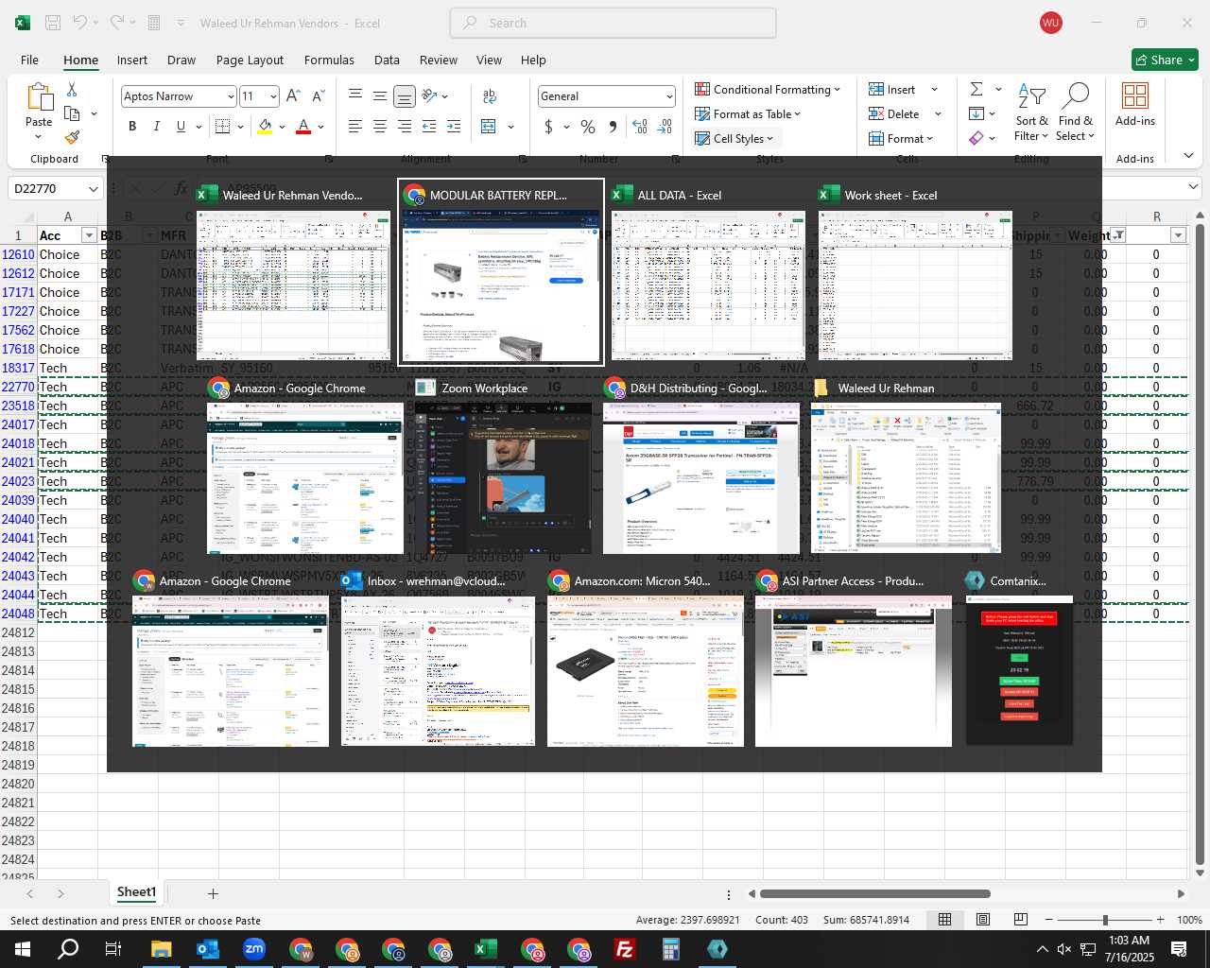The height and width of the screenshot is (968, 1210).
Task: Select the Sheet1 sheet tab
Action: click(x=136, y=892)
